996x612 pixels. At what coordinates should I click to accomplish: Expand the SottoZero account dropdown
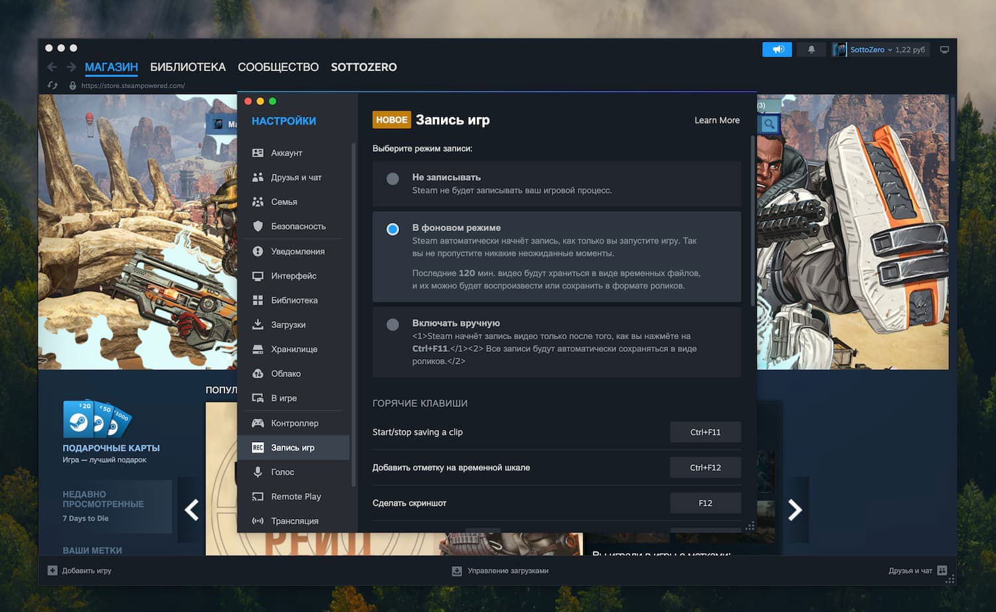pyautogui.click(x=890, y=50)
